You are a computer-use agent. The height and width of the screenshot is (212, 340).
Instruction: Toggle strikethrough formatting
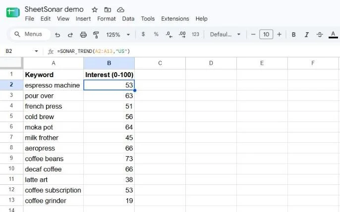coord(320,35)
